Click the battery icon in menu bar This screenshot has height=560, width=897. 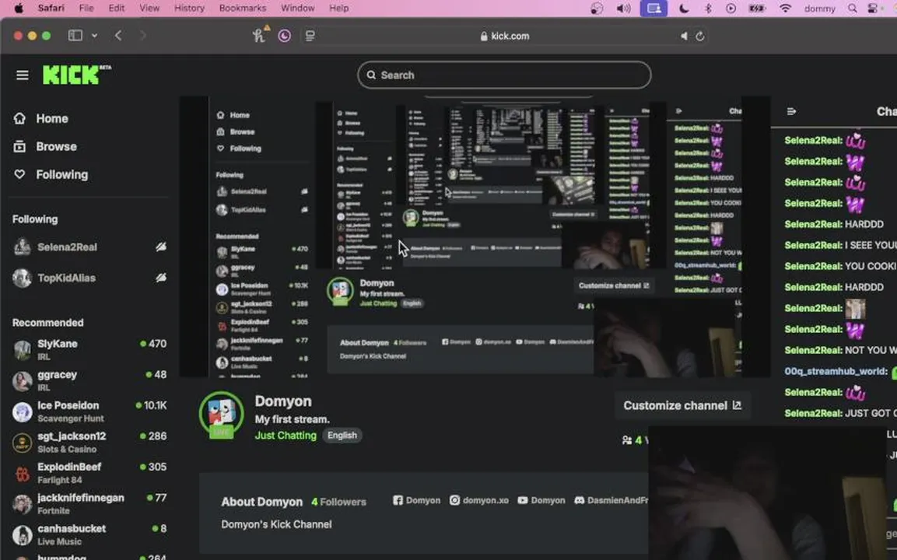tap(757, 9)
